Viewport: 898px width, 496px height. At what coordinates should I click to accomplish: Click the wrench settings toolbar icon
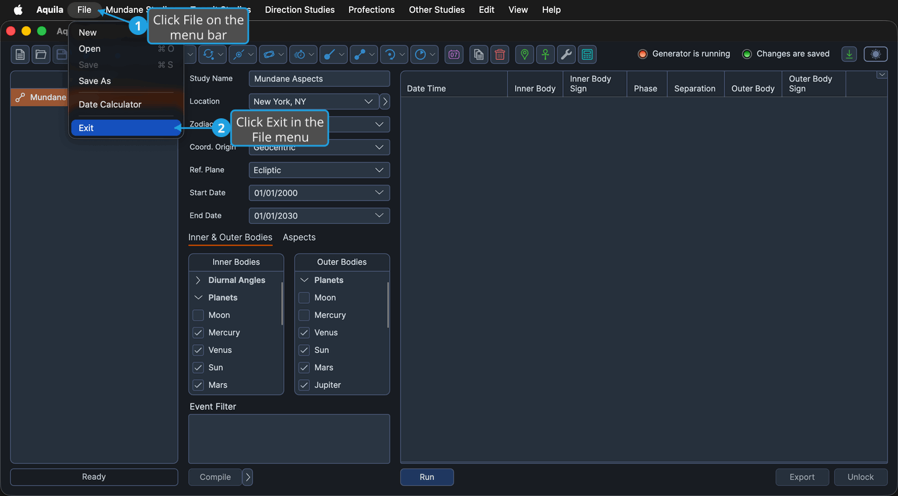[566, 54]
